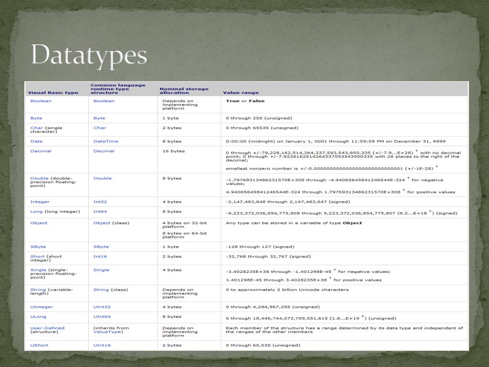Follow the UInt32 link

(x=102, y=307)
